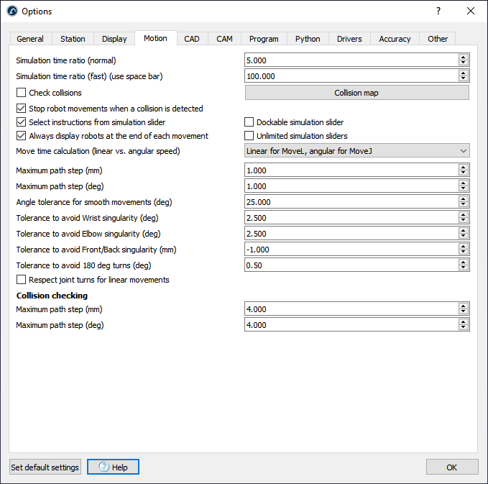Increase Collision checking Maximum path step (mm)
Viewport: 488px width, 484px height.
464,306
